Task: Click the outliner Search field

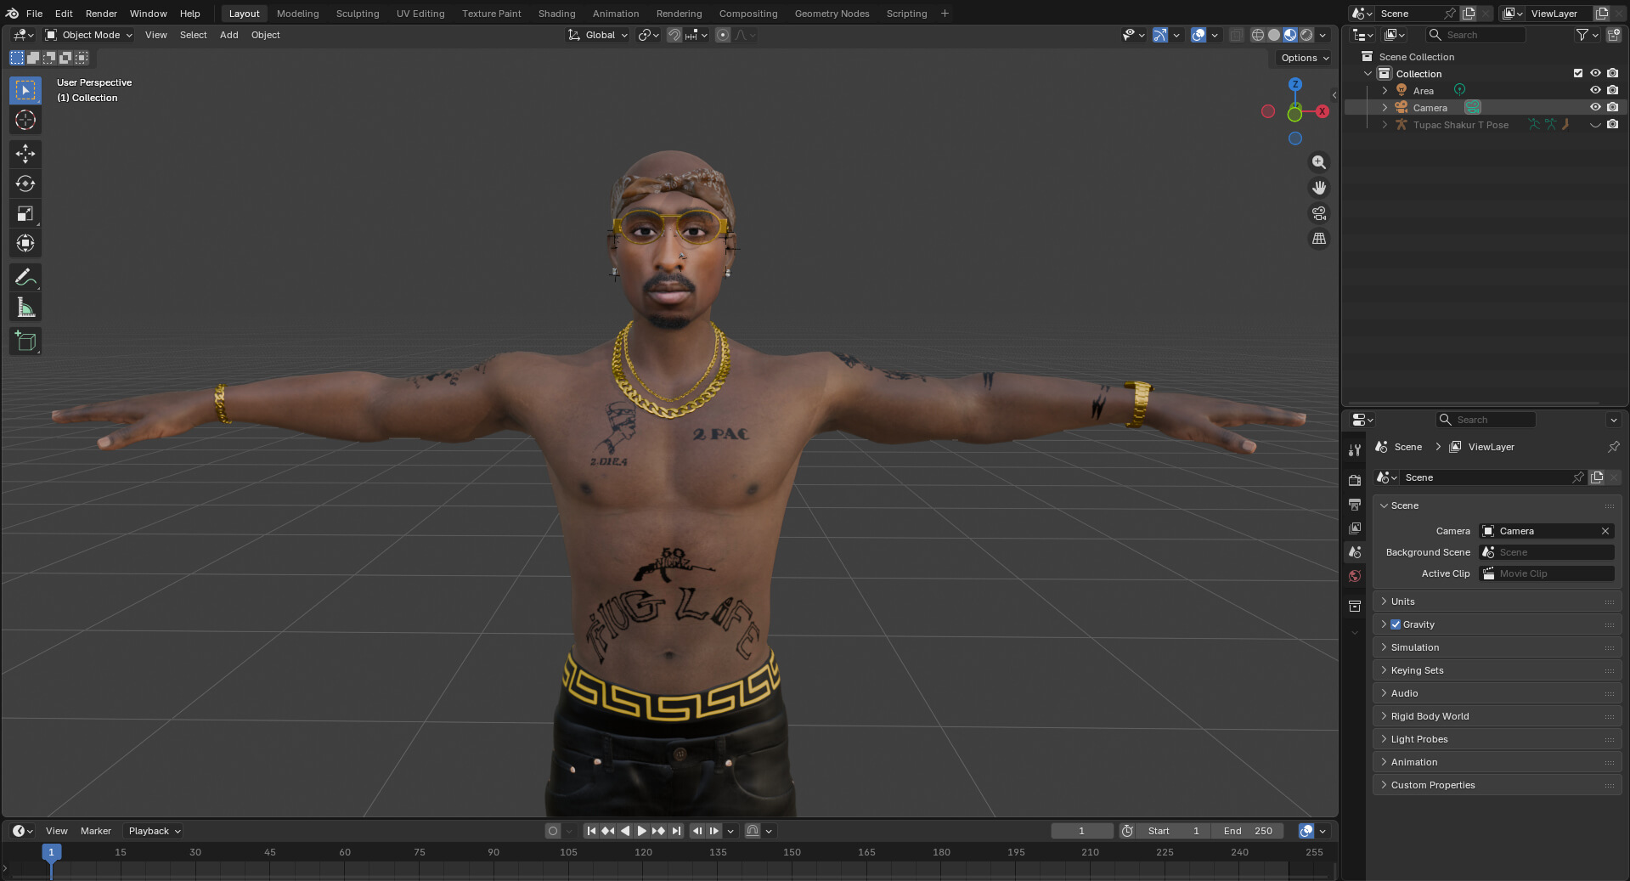Action: click(1476, 35)
